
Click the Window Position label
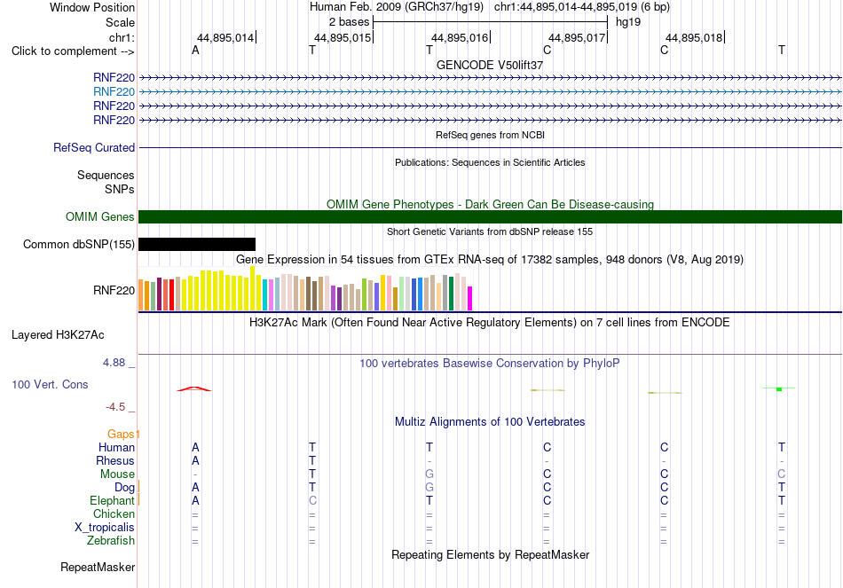92,7
